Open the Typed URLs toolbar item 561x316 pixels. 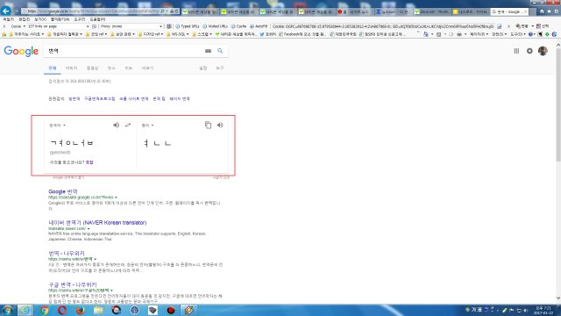pos(187,26)
